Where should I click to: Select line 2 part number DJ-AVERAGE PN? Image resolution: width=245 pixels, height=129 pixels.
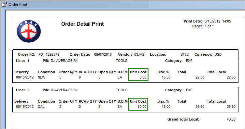point(64,90)
